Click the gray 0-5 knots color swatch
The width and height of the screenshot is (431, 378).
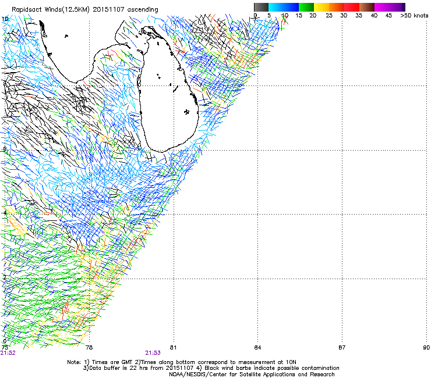(x=261, y=7)
